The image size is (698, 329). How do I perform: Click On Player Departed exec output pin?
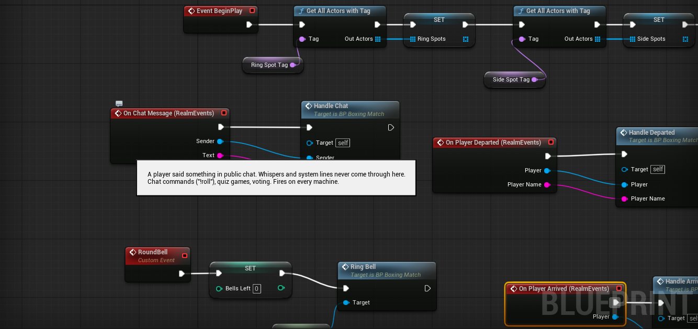[x=548, y=156]
